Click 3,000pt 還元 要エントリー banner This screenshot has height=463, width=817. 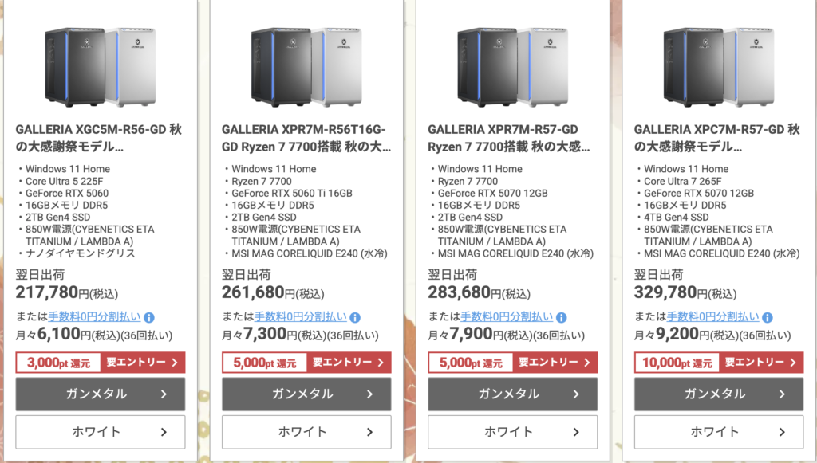tap(101, 363)
